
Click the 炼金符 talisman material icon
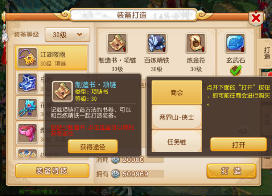196,43
